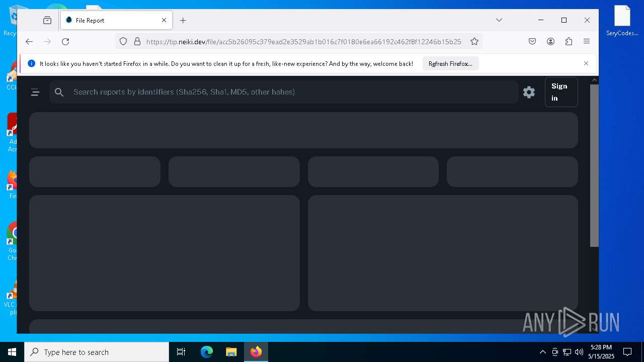Minimize the Firefox window
The width and height of the screenshot is (644, 362).
click(x=541, y=20)
